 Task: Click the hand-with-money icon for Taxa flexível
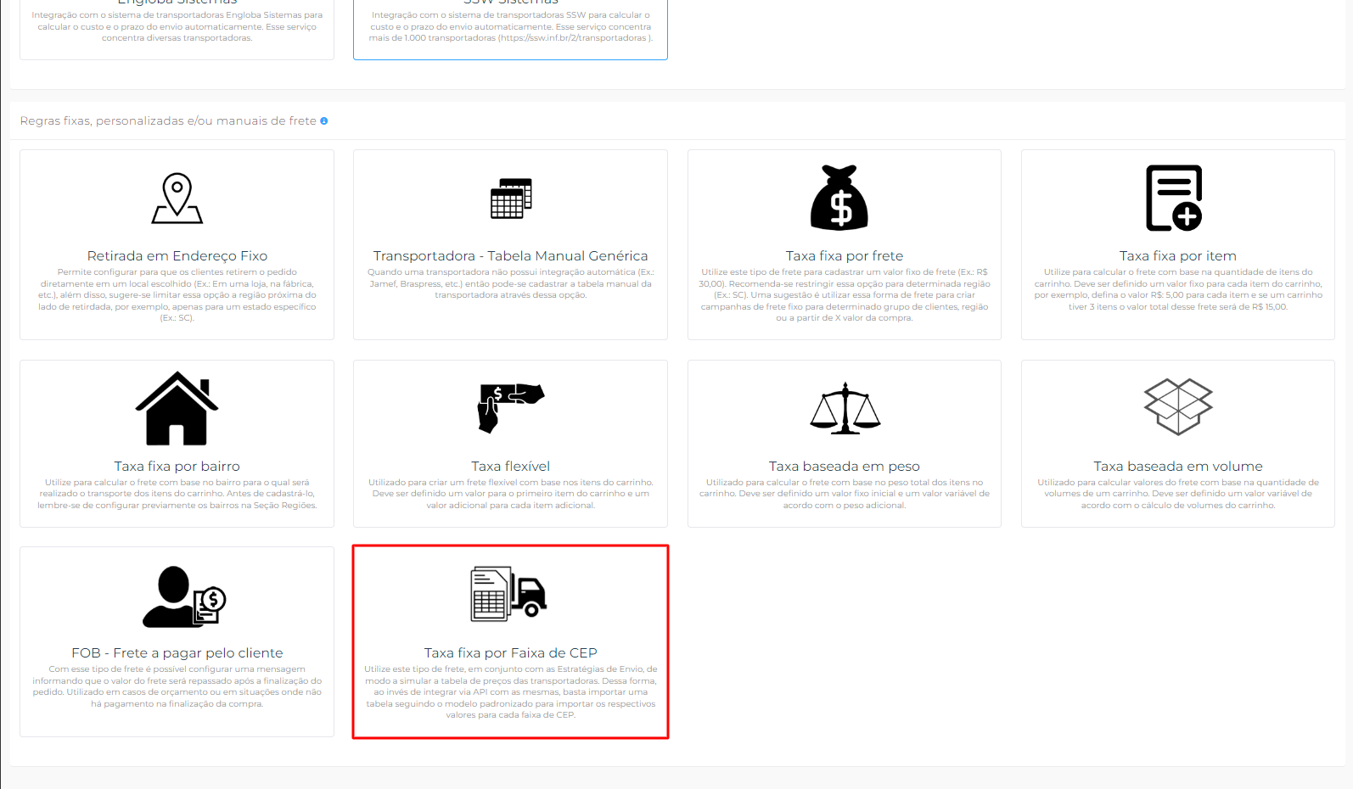point(511,408)
